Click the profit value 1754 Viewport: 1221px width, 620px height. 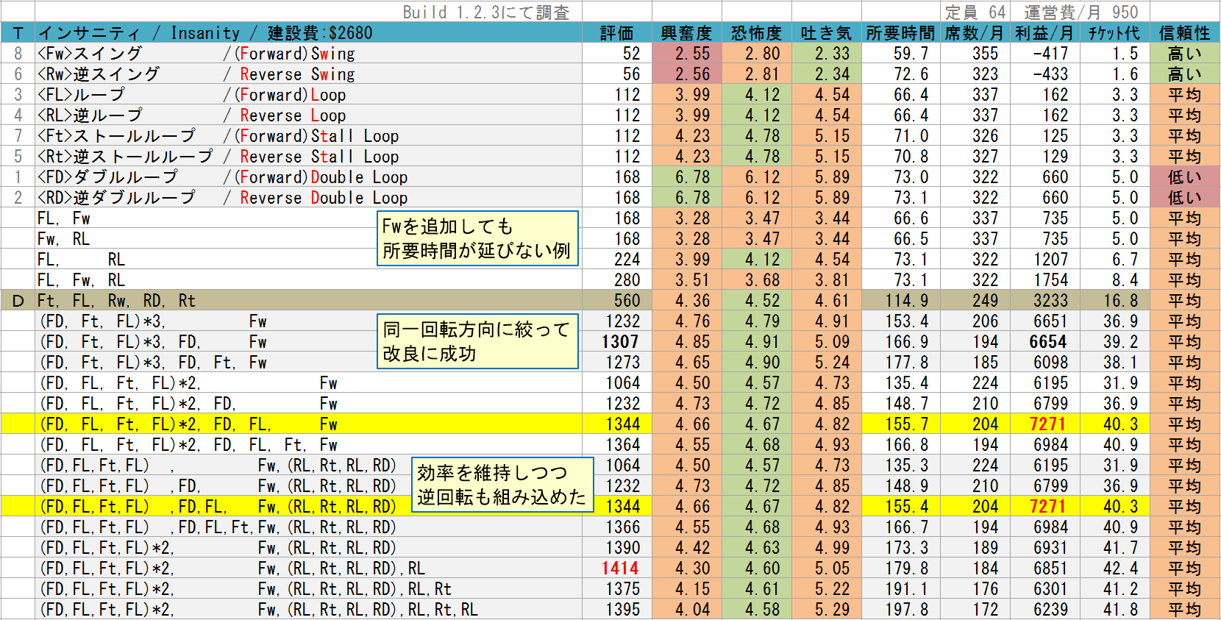coord(1050,280)
